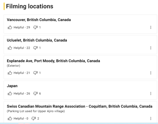
Task: Open kebab menu for Japan entry
Action: click(x=151, y=94)
